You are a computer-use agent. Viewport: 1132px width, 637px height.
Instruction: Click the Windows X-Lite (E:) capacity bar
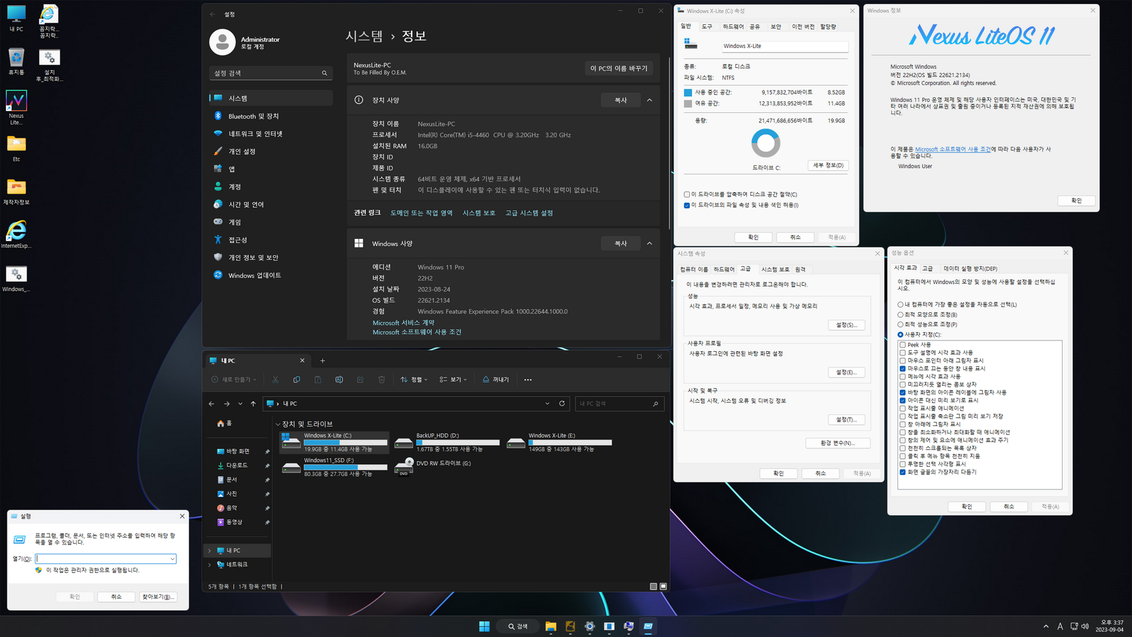click(570, 442)
